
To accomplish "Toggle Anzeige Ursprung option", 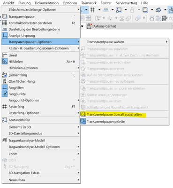I will click(x=41, y=36).
